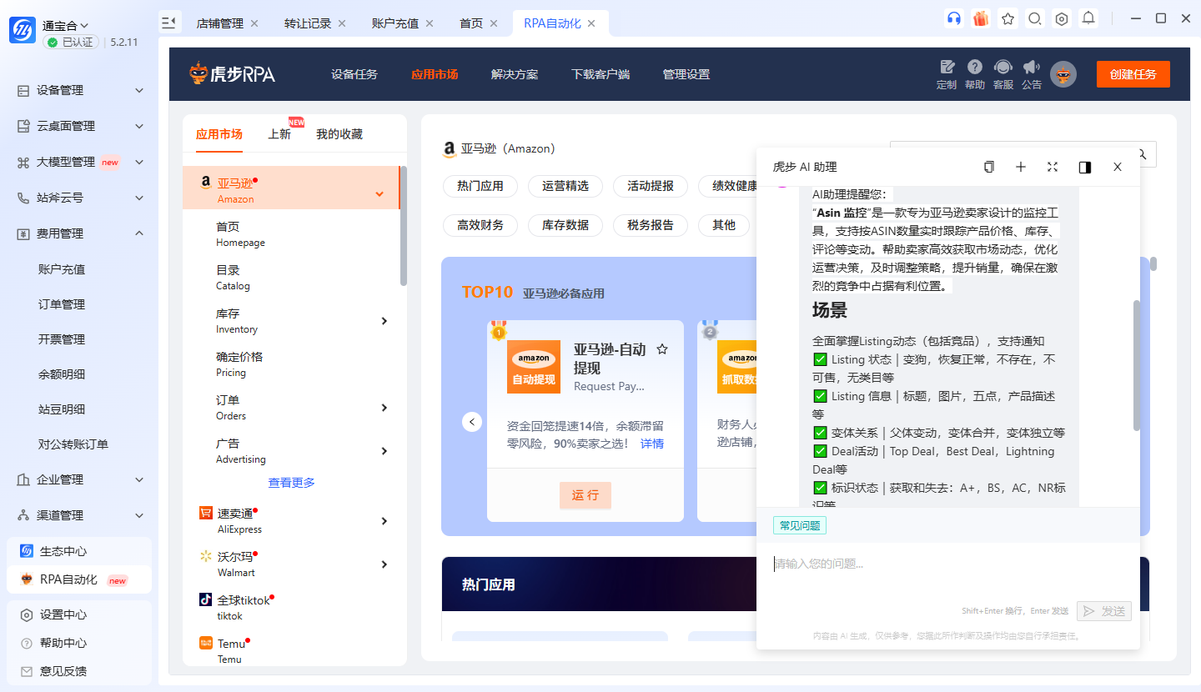
Task: Open the notification bell icon
Action: [1088, 18]
